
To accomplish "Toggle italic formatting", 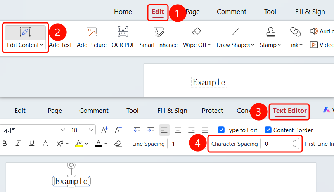I will [x=18, y=144].
